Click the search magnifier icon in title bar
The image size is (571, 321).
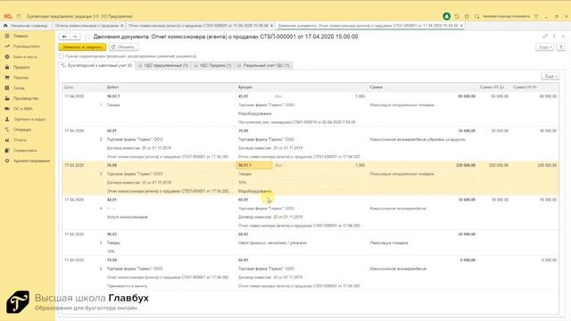(476, 16)
